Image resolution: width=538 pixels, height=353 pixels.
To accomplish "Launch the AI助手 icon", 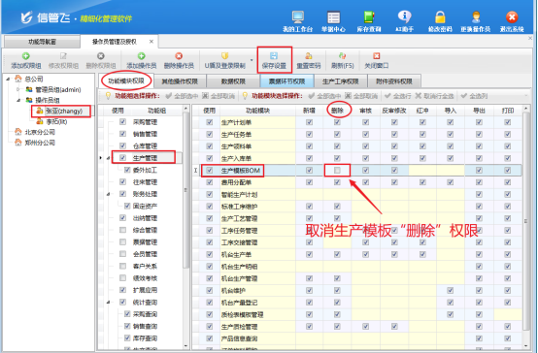I will 405,21.
